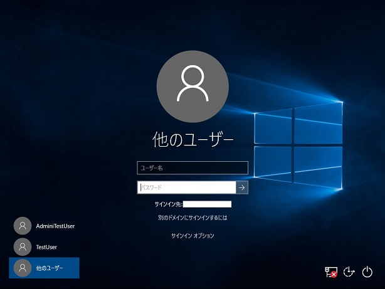Image resolution: width=385 pixels, height=289 pixels.
Task: Select the AdminiTestUser account
Action: 44,226
